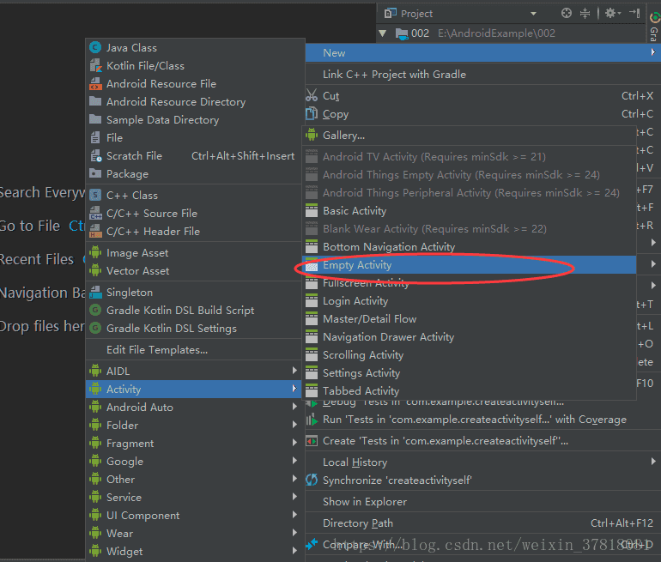This screenshot has height=562, width=661.
Task: Click the hide Project panel icon
Action: click(x=634, y=13)
